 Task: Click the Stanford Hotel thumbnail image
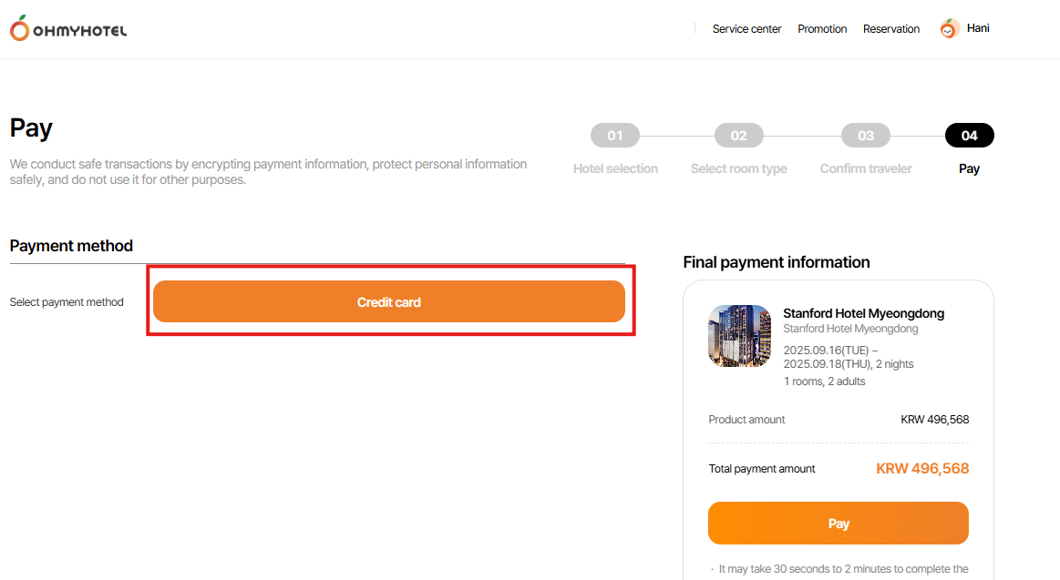(x=739, y=336)
